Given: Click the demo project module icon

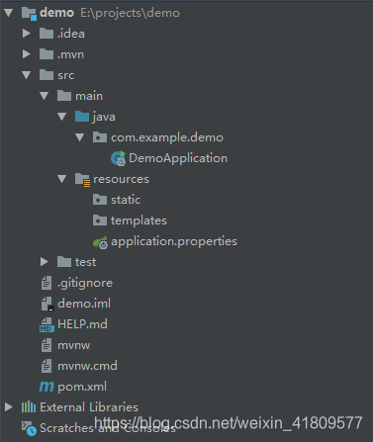Looking at the screenshot, I should (x=29, y=13).
